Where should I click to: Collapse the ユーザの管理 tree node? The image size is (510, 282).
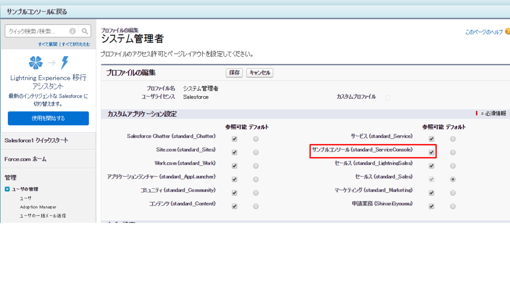tap(7, 189)
